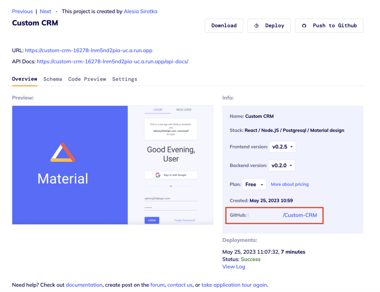Click the contact us link
This screenshot has width=380, height=292.
point(180,285)
